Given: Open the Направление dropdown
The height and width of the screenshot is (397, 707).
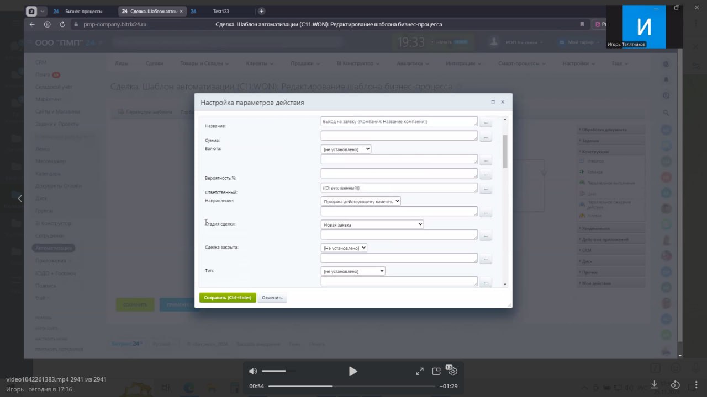Looking at the screenshot, I should coord(361,201).
